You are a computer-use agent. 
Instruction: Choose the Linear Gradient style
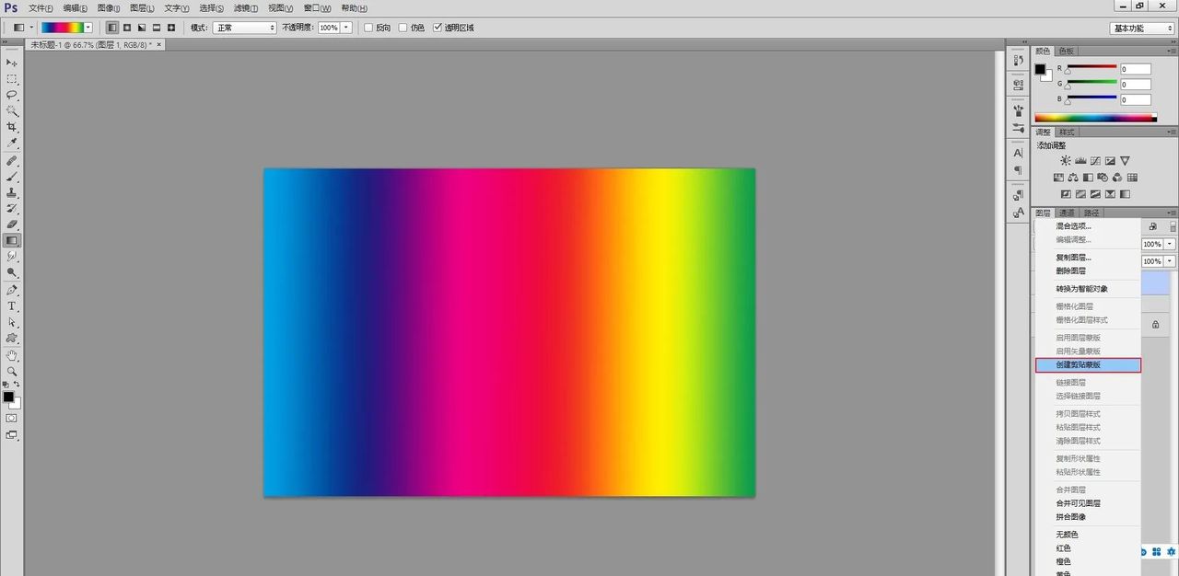[x=112, y=28]
